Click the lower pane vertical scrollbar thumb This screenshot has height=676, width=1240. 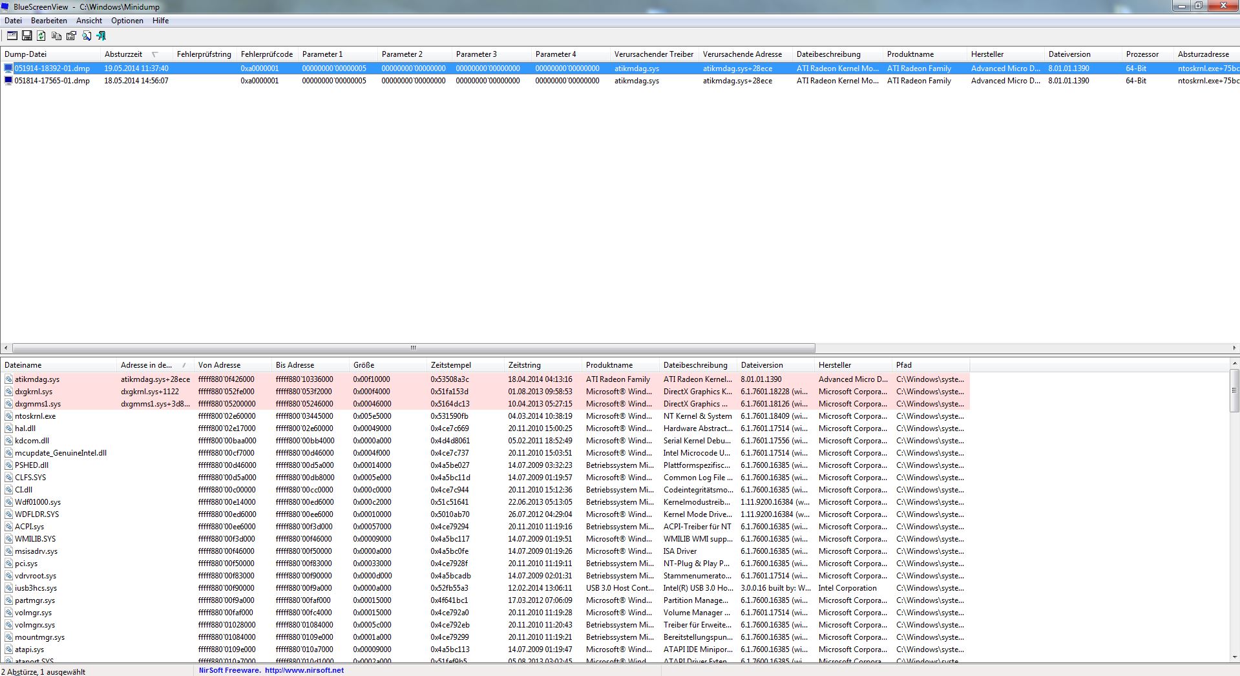1234,390
